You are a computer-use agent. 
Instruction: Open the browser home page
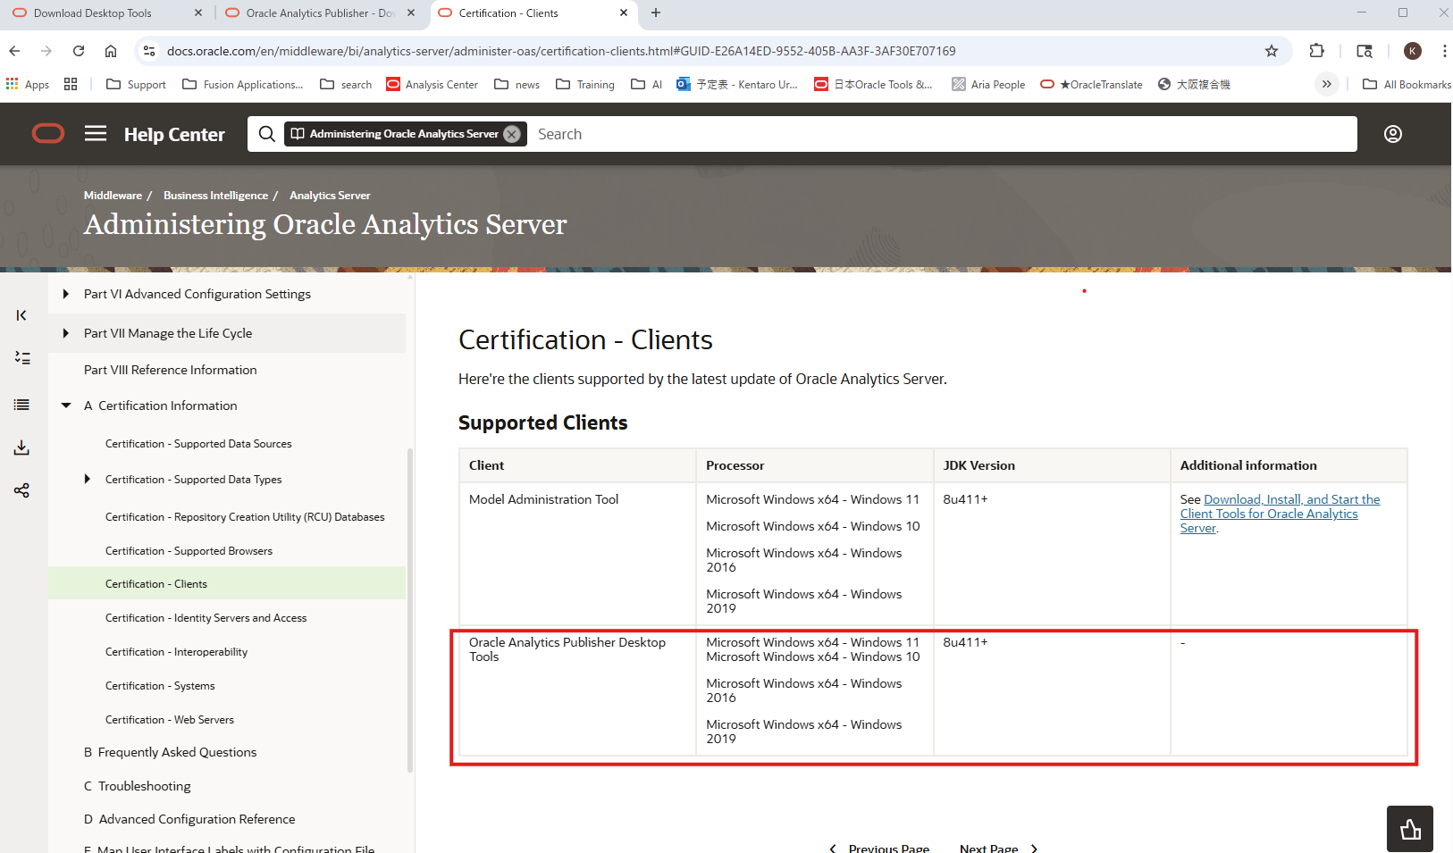111,51
